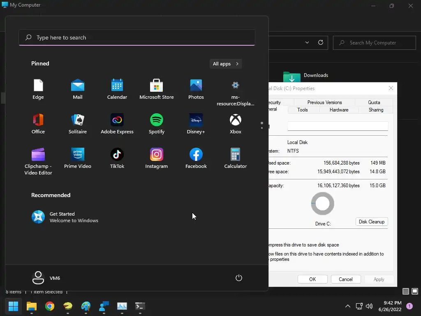421x316 pixels.
Task: Open the Spotify app
Action: tap(157, 123)
